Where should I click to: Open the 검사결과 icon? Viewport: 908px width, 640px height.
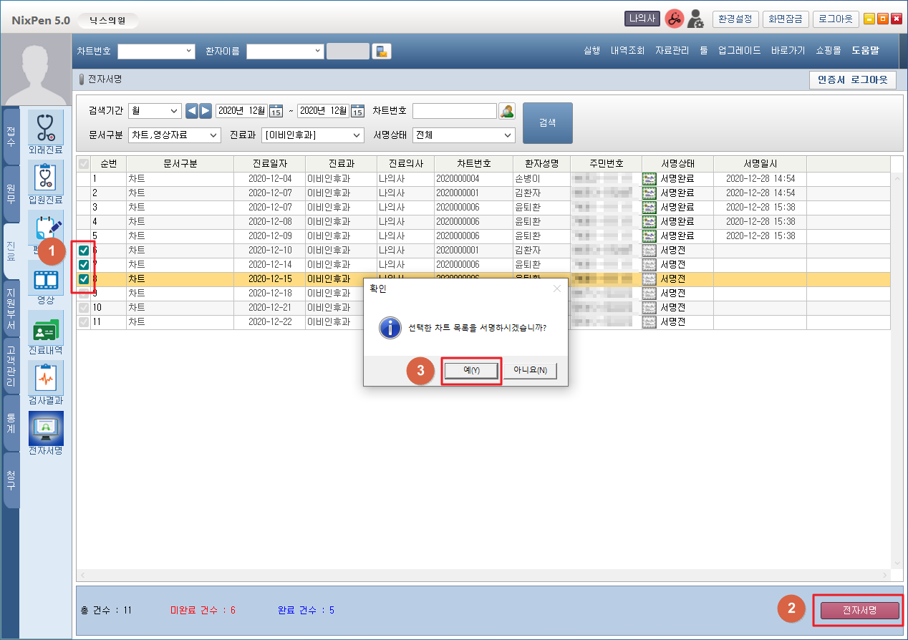click(x=45, y=378)
